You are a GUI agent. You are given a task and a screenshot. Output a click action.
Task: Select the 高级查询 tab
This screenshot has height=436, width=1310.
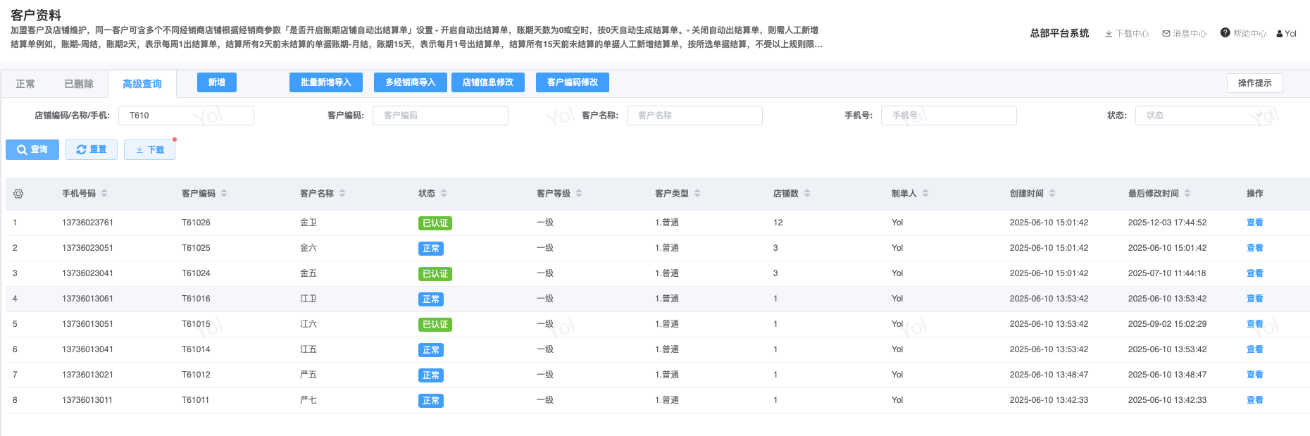(x=142, y=84)
